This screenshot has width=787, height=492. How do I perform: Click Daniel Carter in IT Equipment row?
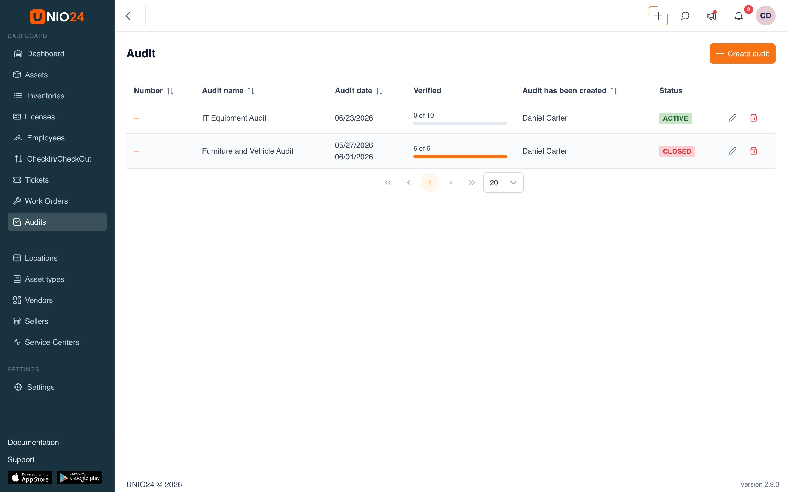[x=545, y=118]
